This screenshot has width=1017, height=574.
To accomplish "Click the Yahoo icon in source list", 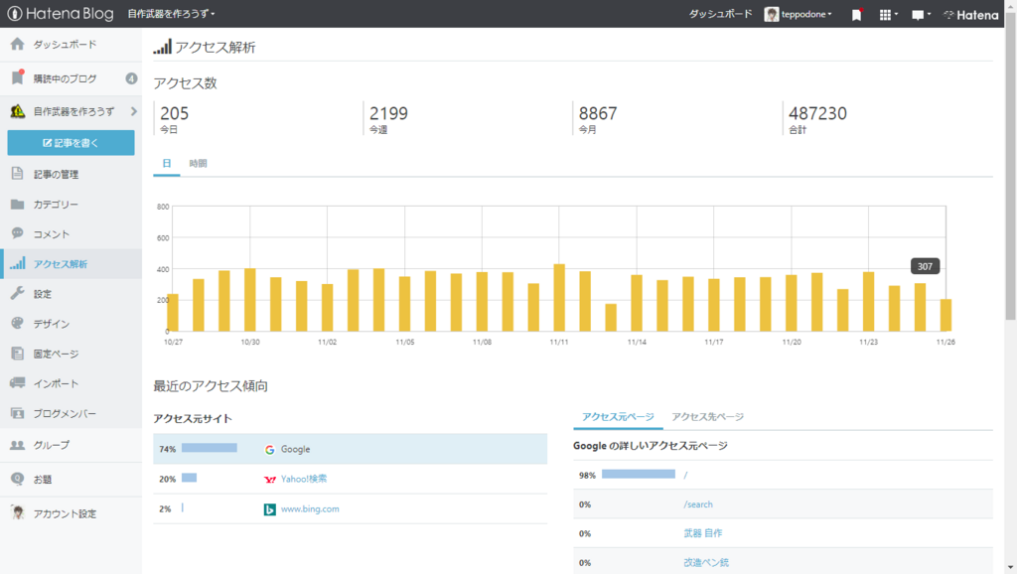I will pyautogui.click(x=270, y=480).
